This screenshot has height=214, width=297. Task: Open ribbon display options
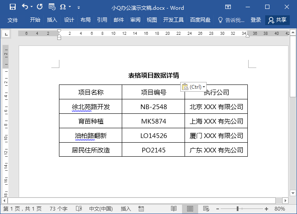tap(228, 7)
